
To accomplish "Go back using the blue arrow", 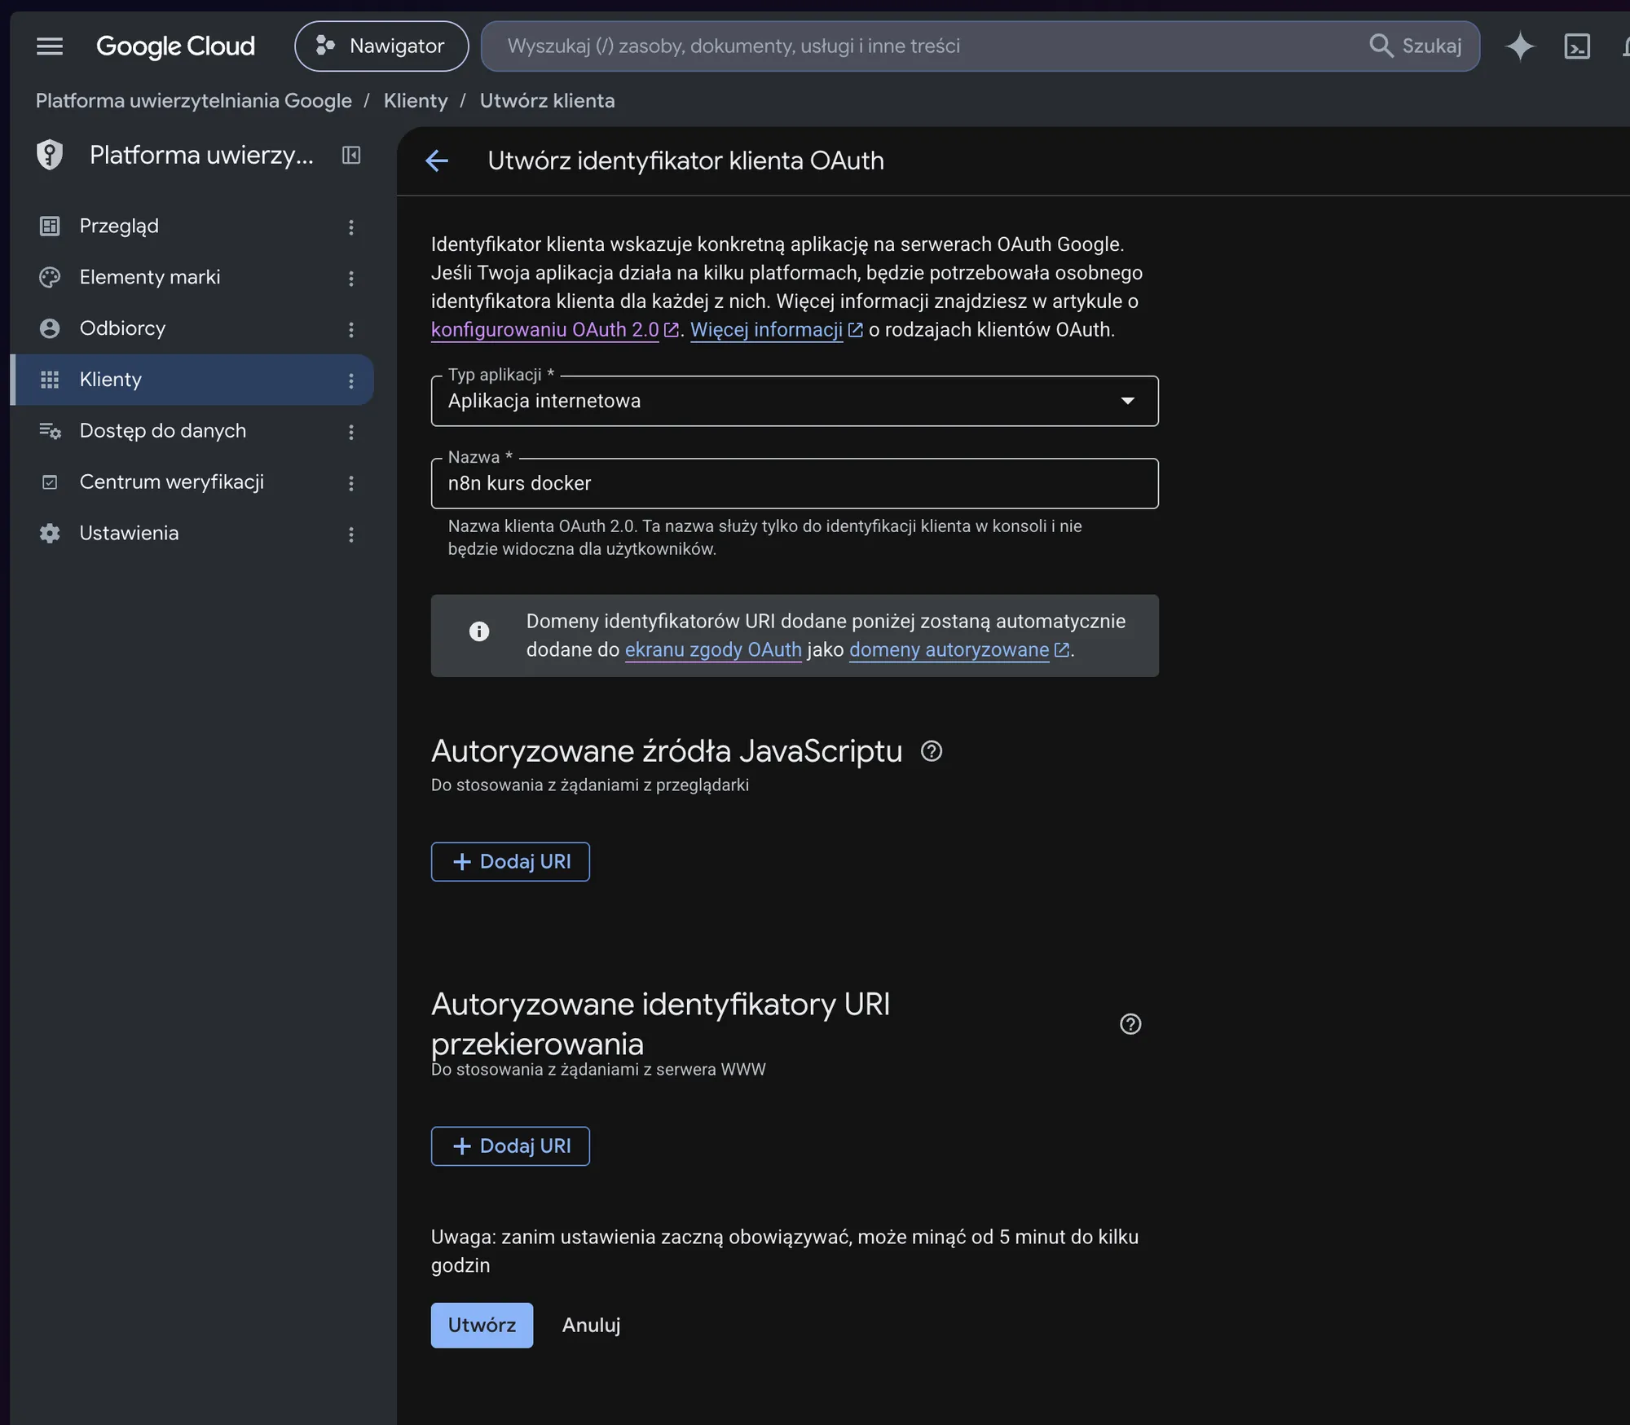I will click(437, 161).
